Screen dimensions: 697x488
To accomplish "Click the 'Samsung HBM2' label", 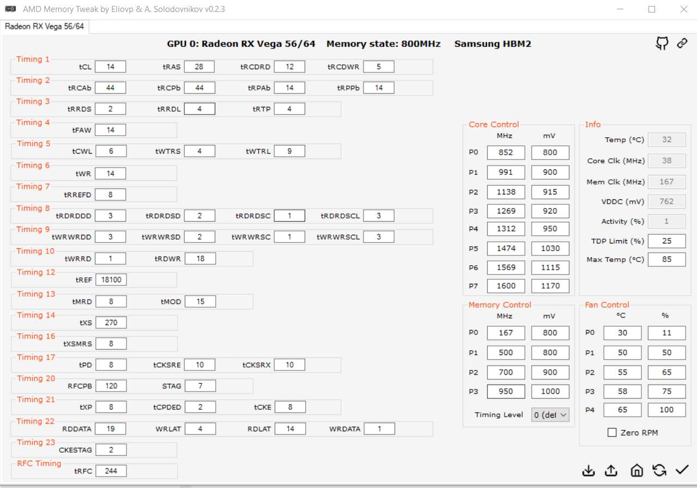I will tap(493, 44).
